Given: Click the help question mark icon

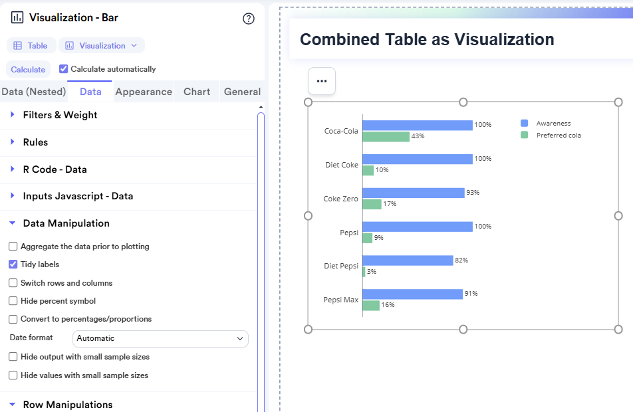Looking at the screenshot, I should point(249,19).
